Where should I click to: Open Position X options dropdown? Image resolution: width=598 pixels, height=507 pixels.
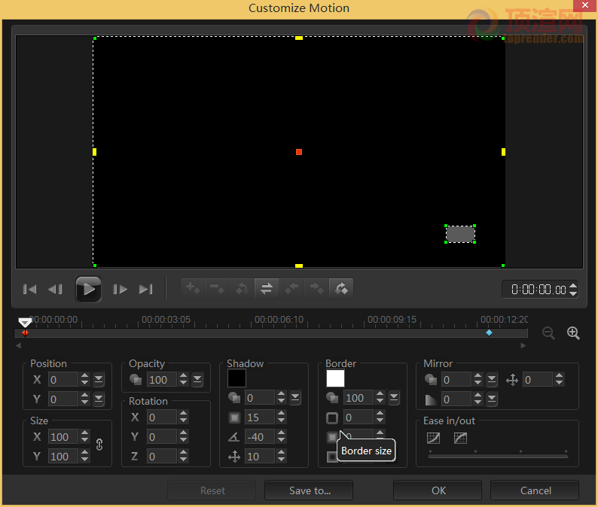click(99, 379)
